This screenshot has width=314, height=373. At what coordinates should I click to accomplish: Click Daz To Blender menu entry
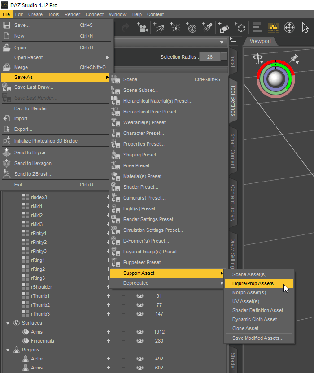55,108
